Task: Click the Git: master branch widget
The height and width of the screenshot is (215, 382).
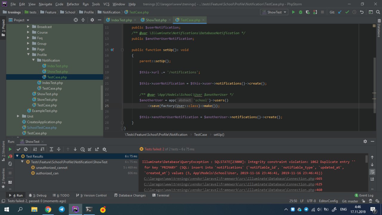Action: (350, 201)
